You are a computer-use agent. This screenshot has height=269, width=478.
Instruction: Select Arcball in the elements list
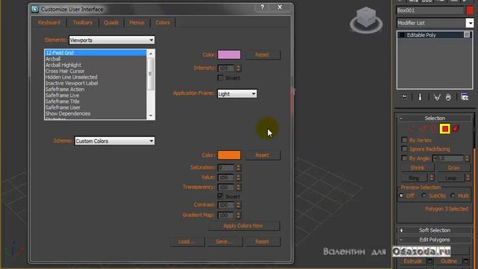pos(95,59)
